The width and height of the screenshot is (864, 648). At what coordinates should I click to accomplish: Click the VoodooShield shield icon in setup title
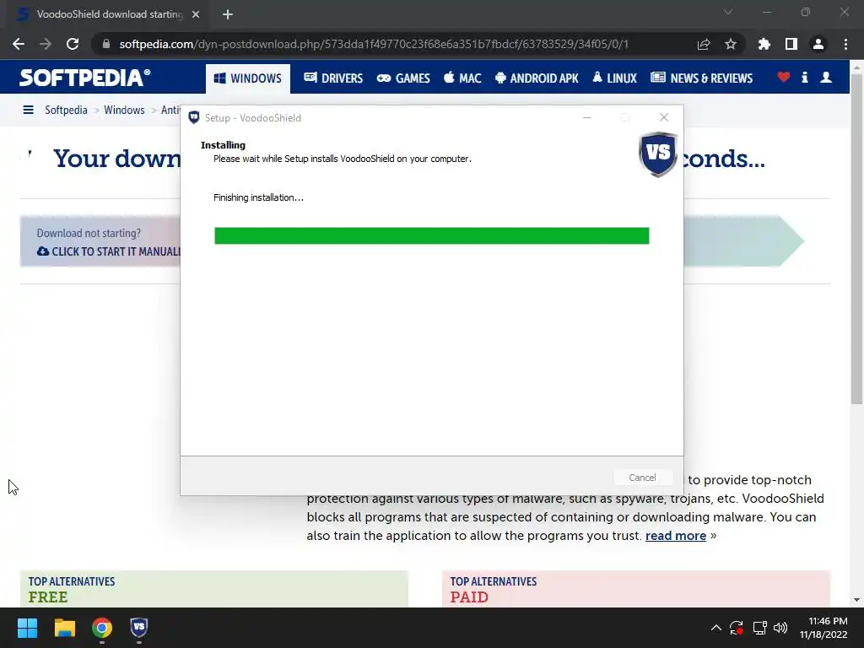tap(193, 117)
